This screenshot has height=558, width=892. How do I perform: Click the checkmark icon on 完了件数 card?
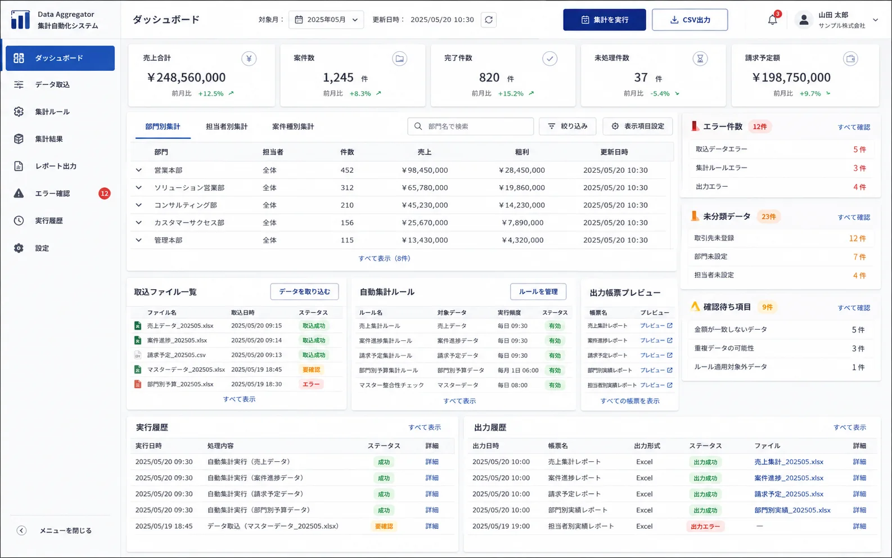tap(550, 58)
